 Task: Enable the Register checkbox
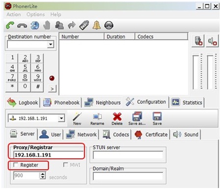point(16,164)
